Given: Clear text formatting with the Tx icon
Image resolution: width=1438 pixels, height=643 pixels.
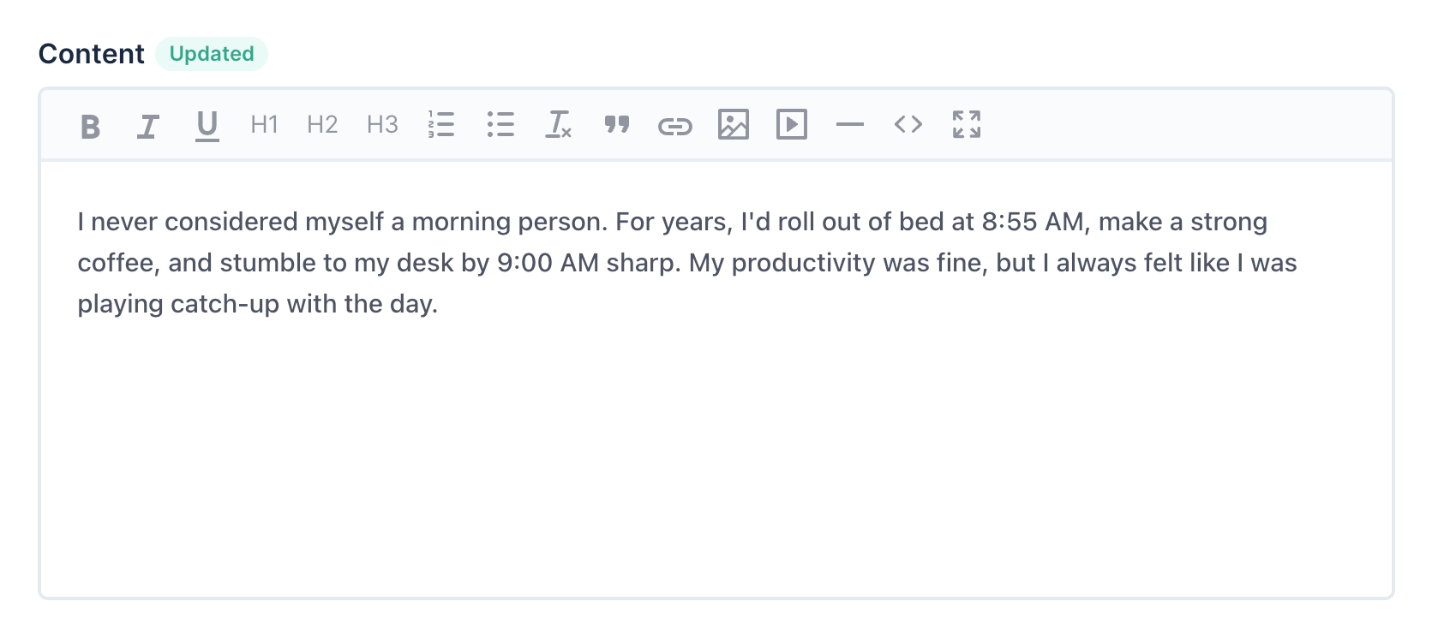Looking at the screenshot, I should [x=558, y=125].
